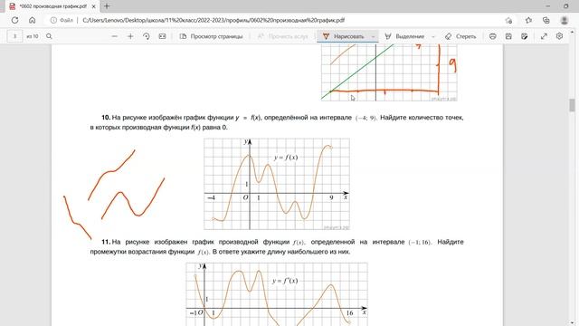Open the 'Файл' site information icon
This screenshot has width=579, height=326.
pyautogui.click(x=53, y=20)
